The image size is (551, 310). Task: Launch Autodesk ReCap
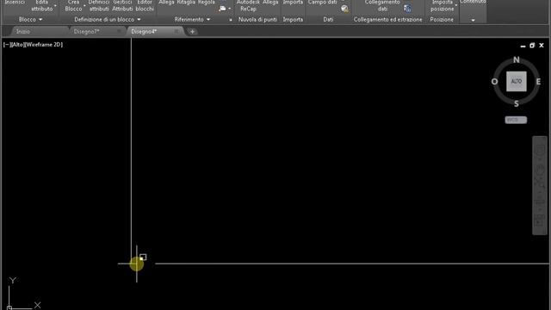tap(248, 6)
